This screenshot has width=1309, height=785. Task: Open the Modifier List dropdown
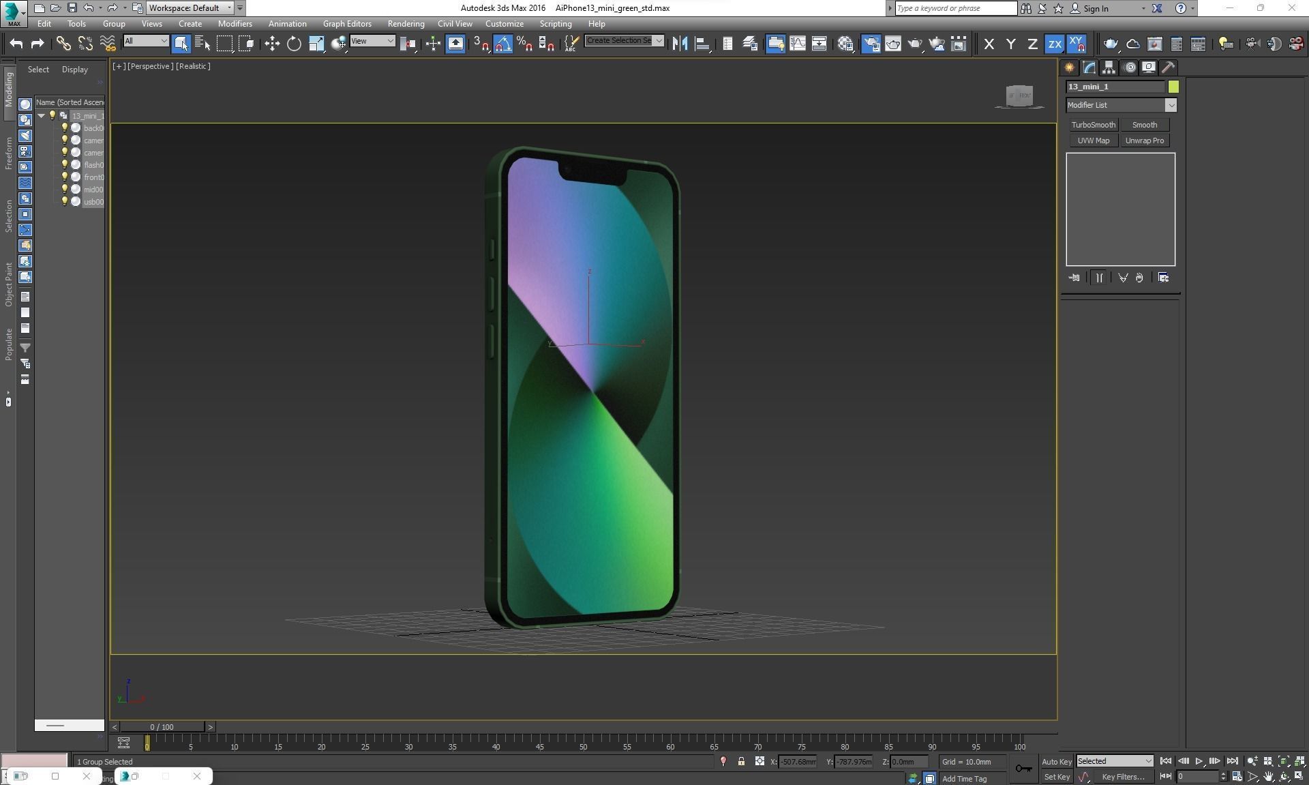(x=1122, y=105)
